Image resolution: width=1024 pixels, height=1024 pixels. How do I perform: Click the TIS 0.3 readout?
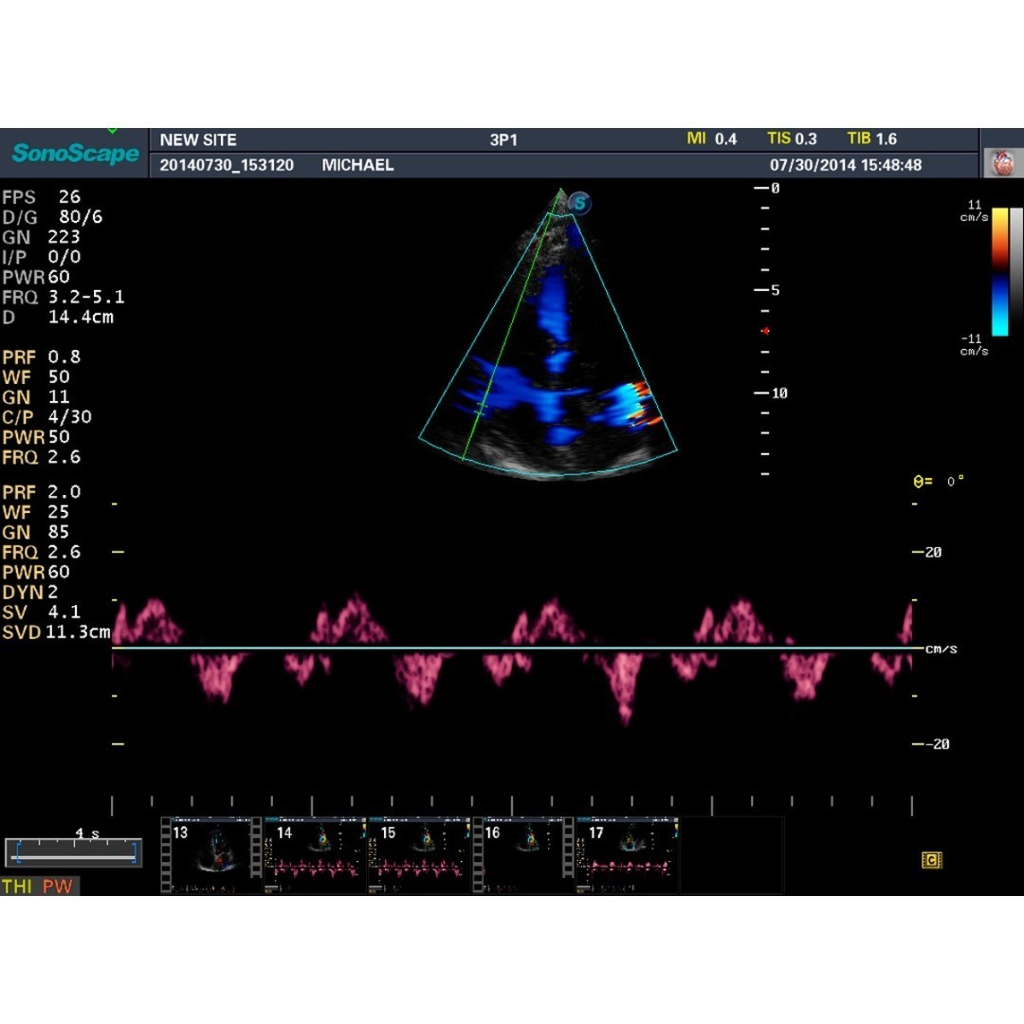792,139
